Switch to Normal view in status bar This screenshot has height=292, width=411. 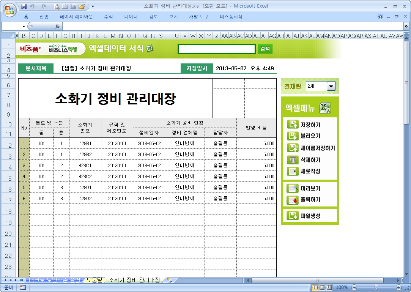click(x=315, y=287)
